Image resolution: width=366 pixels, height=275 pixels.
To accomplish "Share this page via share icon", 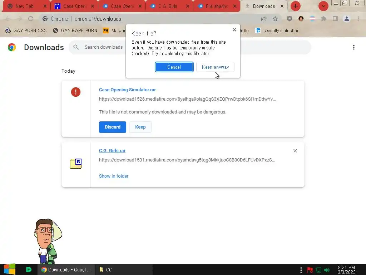I will tap(264, 19).
